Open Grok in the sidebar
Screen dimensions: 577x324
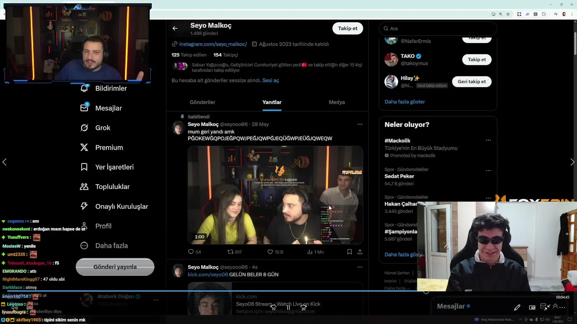[96, 128]
